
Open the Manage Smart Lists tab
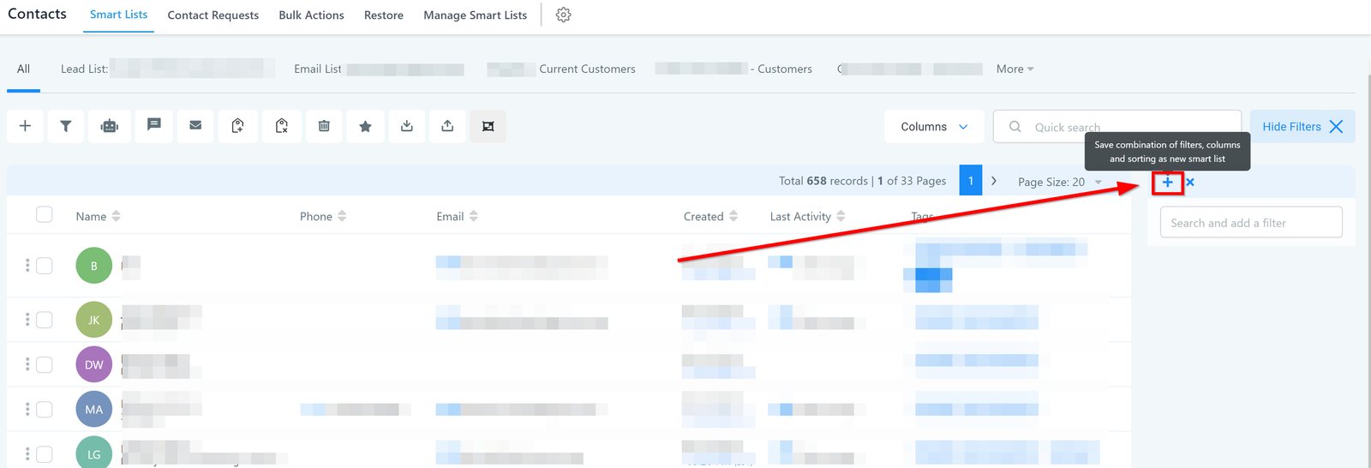[475, 15]
